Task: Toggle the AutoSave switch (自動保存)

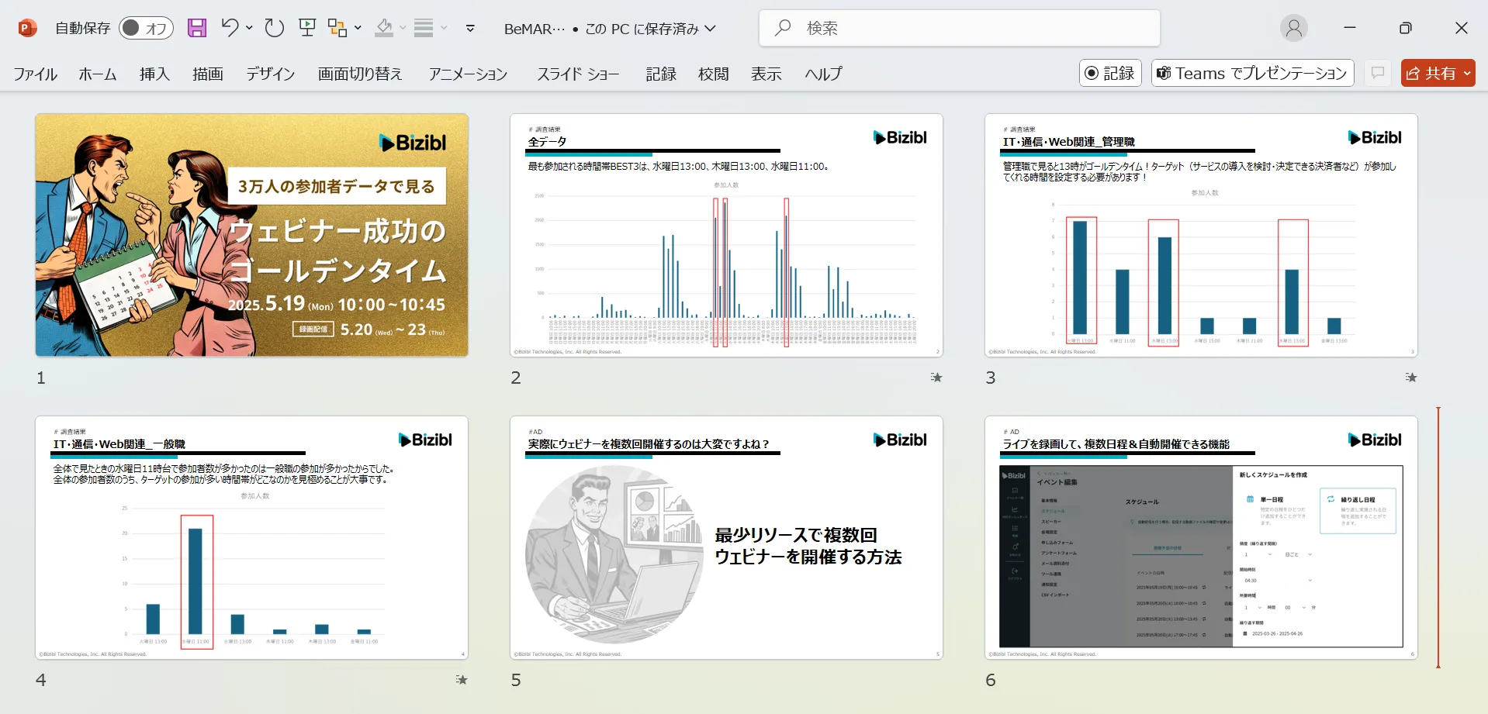Action: pyautogui.click(x=146, y=28)
